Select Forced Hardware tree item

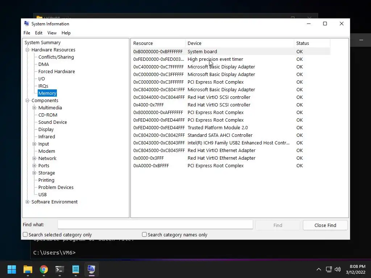point(57,71)
